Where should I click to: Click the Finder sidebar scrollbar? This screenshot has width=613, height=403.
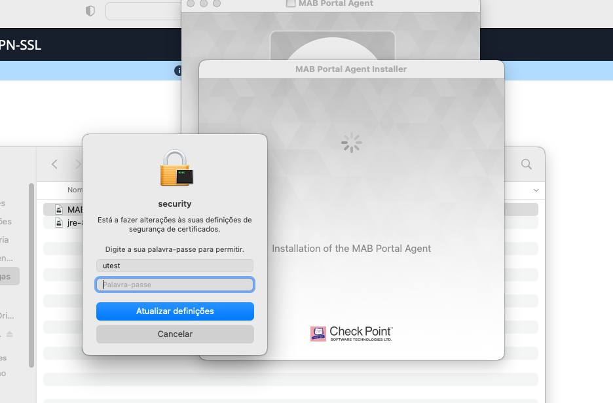point(31,275)
